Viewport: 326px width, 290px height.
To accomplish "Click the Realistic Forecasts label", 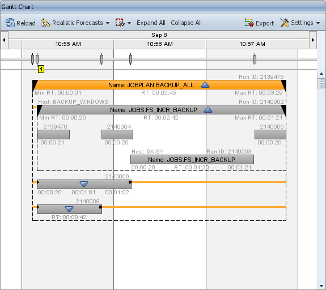I will [x=78, y=23].
